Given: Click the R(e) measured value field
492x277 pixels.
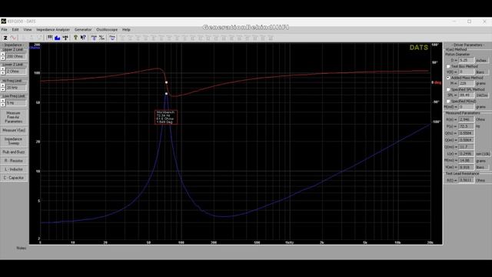Looking at the screenshot, I should [x=466, y=119].
